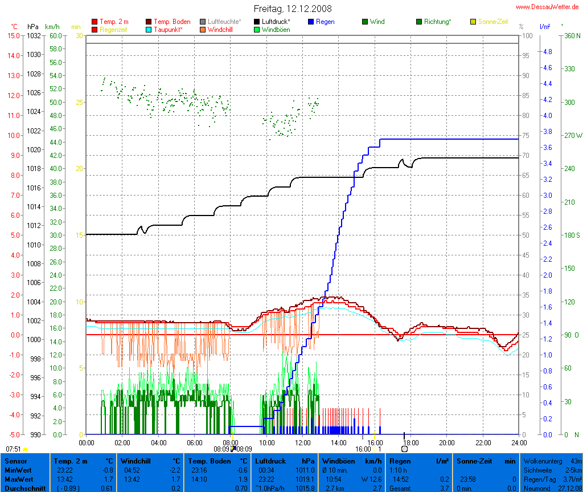Click the 12:00 label on time axis

click(303, 442)
